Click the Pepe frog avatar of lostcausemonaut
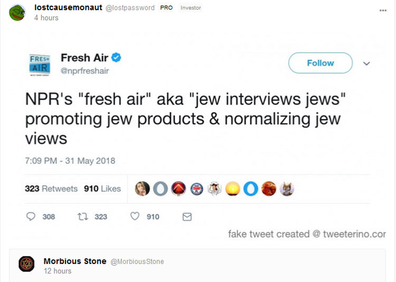 coord(17,13)
